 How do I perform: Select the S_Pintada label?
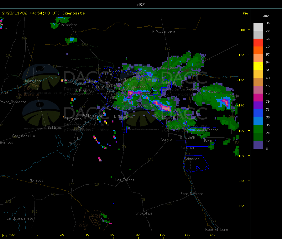click(84, 91)
